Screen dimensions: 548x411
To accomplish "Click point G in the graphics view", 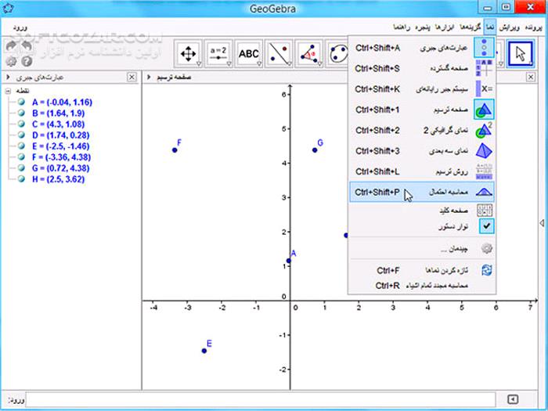I will pyautogui.click(x=315, y=150).
